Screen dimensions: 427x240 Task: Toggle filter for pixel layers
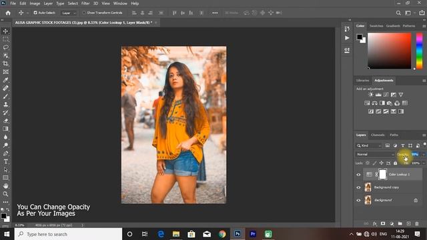(388, 146)
